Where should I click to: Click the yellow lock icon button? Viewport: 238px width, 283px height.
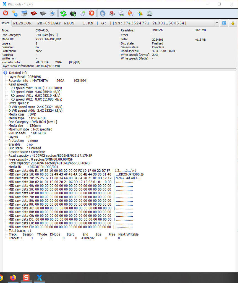pos(233,23)
